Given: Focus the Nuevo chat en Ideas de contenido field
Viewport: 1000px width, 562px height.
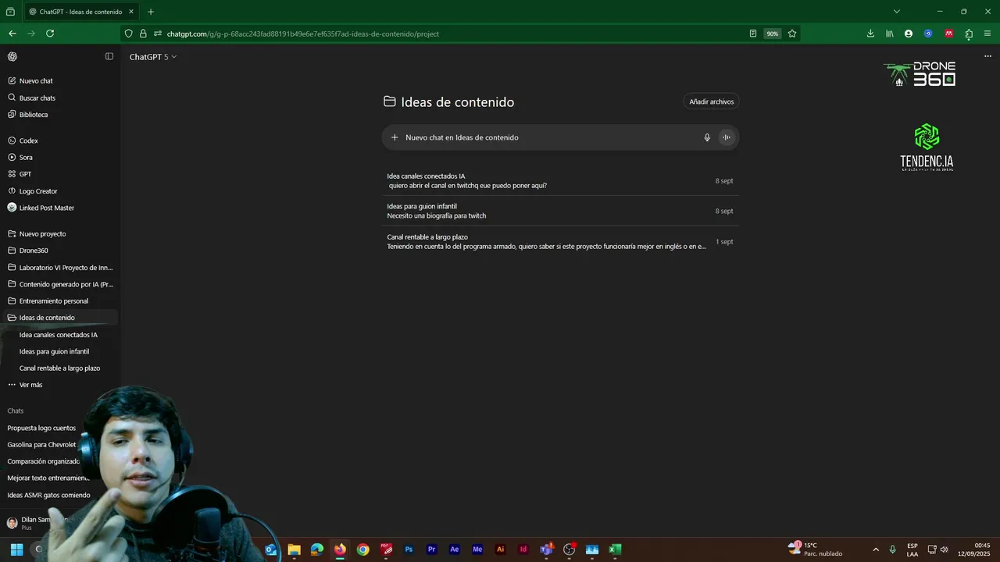Looking at the screenshot, I should click(547, 137).
